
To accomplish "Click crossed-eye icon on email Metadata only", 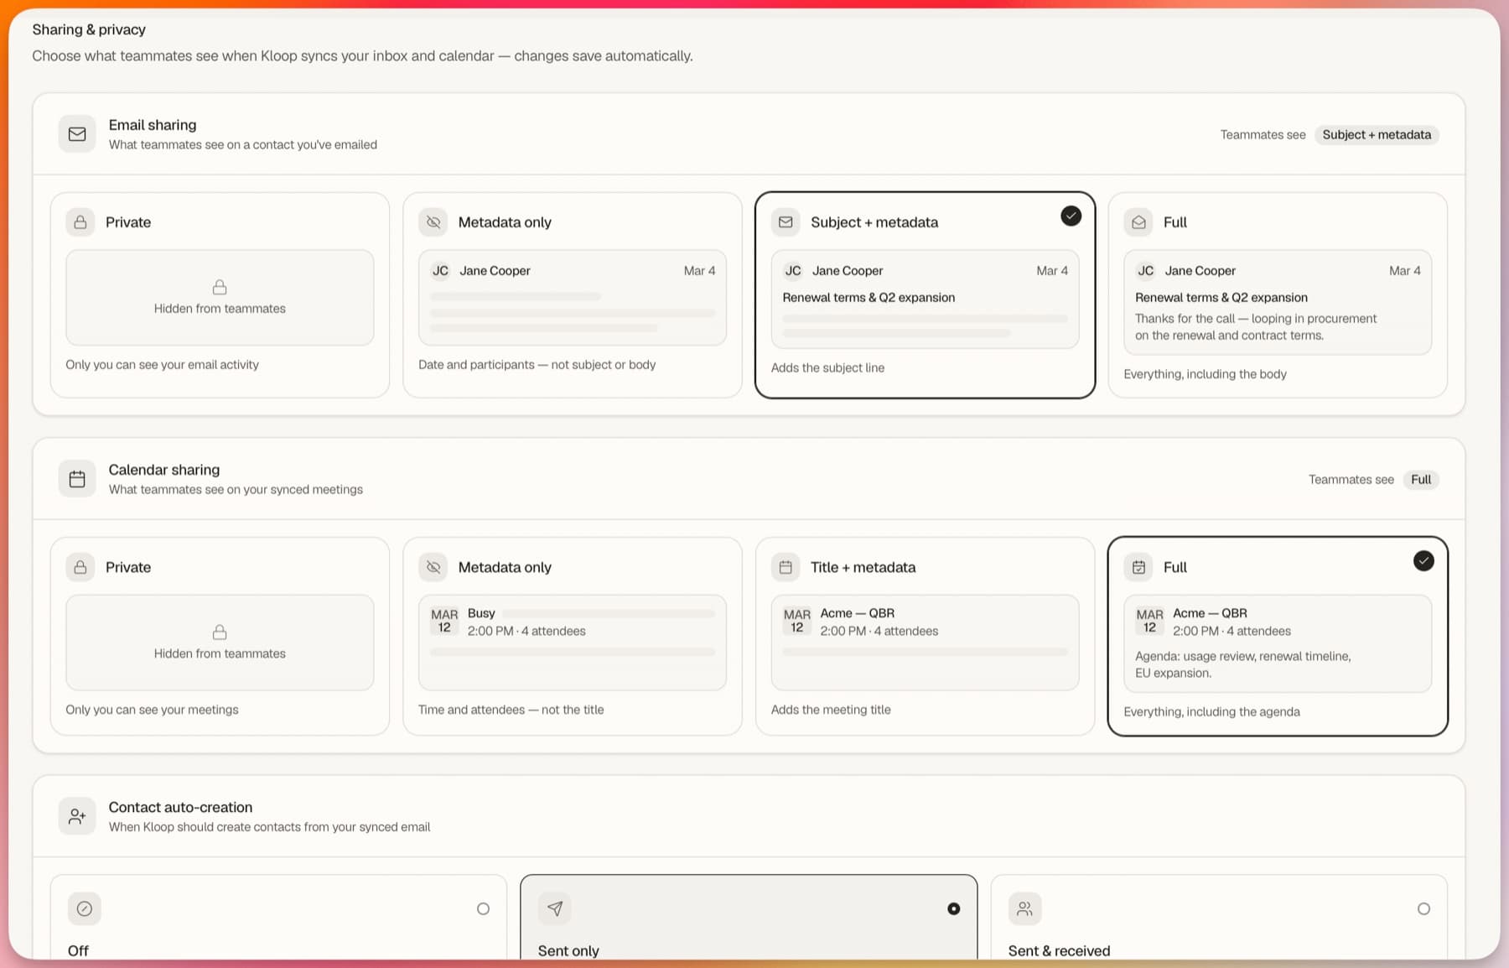I will (433, 222).
